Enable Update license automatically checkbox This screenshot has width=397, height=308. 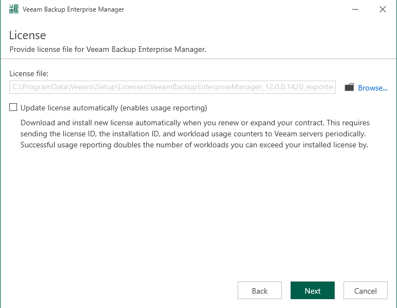pyautogui.click(x=13, y=107)
